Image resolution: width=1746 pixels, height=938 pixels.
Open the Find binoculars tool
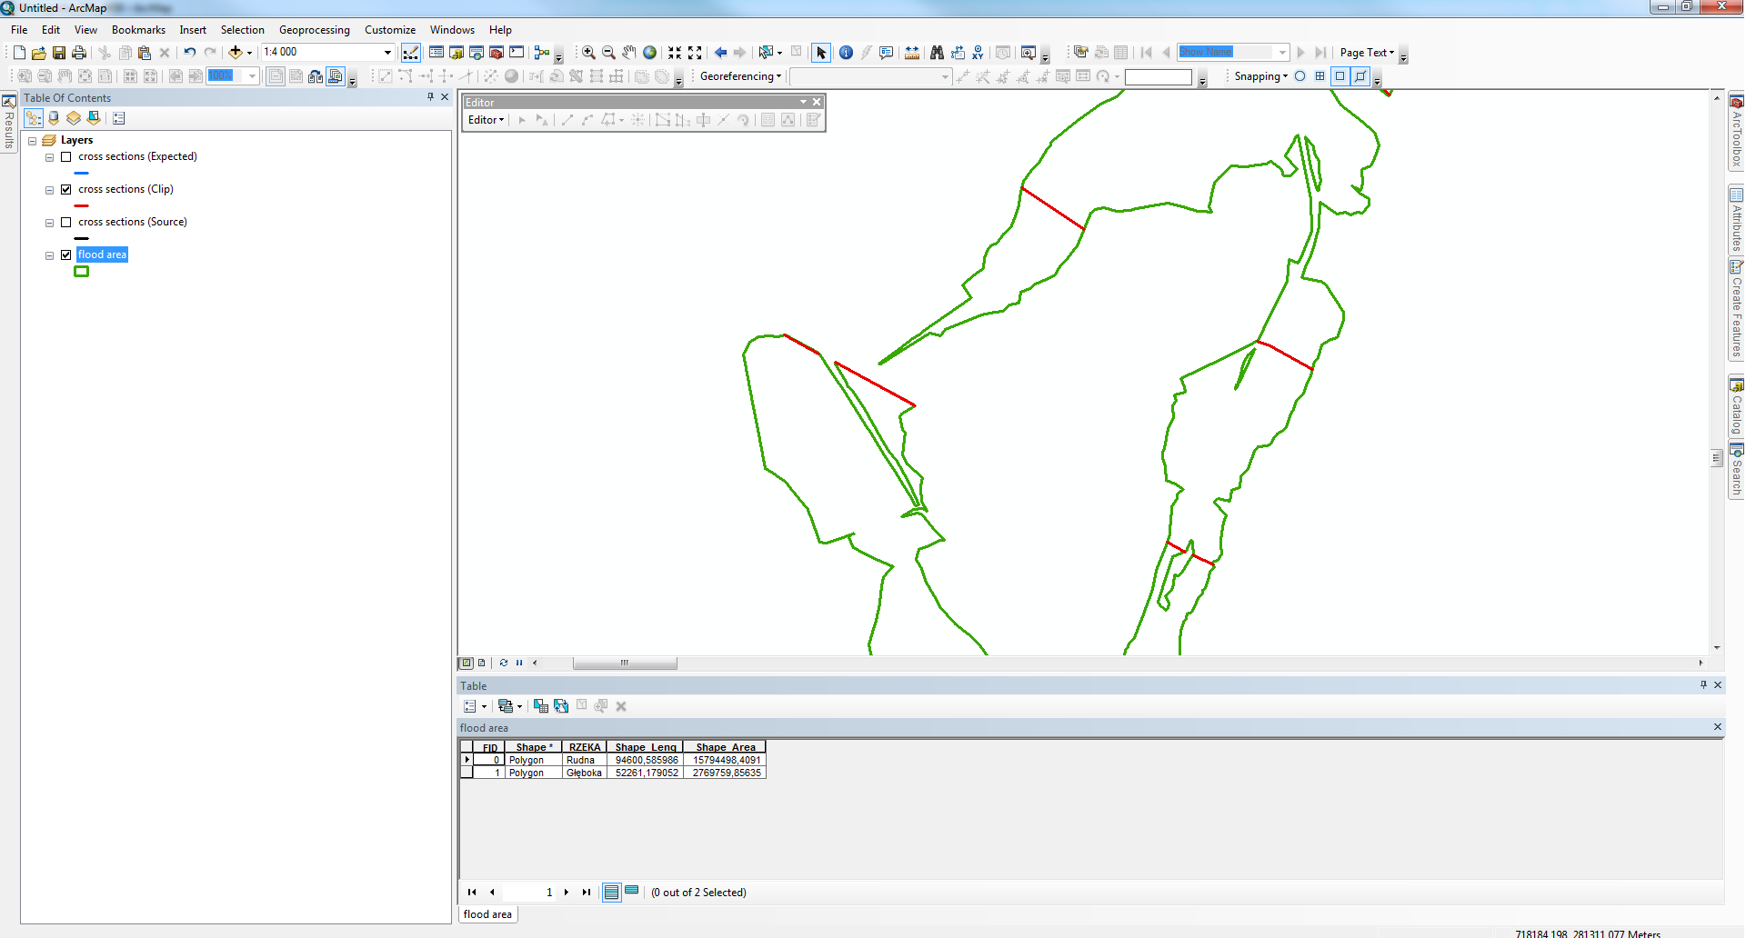coord(937,53)
